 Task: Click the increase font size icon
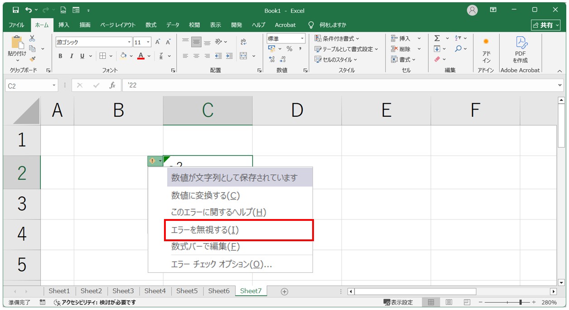158,42
